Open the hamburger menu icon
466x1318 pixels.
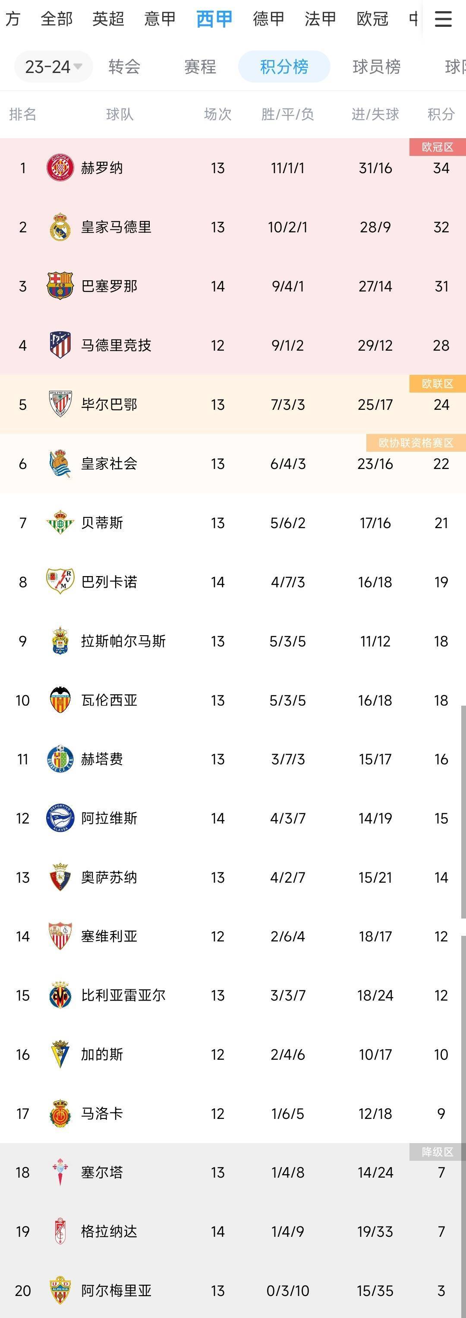443,19
